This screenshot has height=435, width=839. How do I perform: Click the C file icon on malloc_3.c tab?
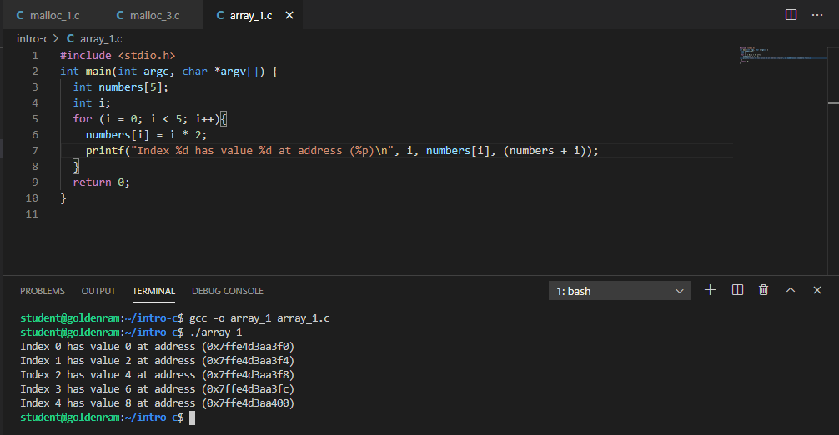(x=120, y=16)
